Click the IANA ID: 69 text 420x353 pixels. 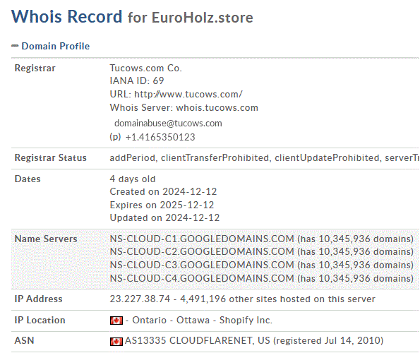(137, 80)
